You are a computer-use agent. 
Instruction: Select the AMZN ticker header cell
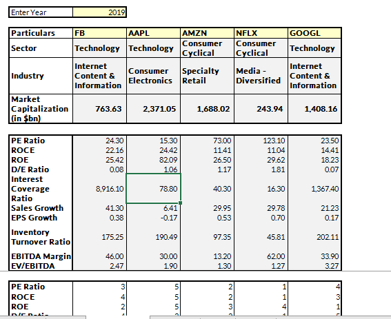point(207,33)
